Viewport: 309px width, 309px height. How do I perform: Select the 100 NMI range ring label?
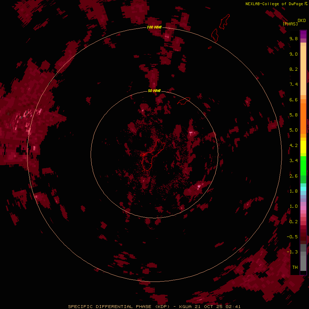(x=154, y=27)
